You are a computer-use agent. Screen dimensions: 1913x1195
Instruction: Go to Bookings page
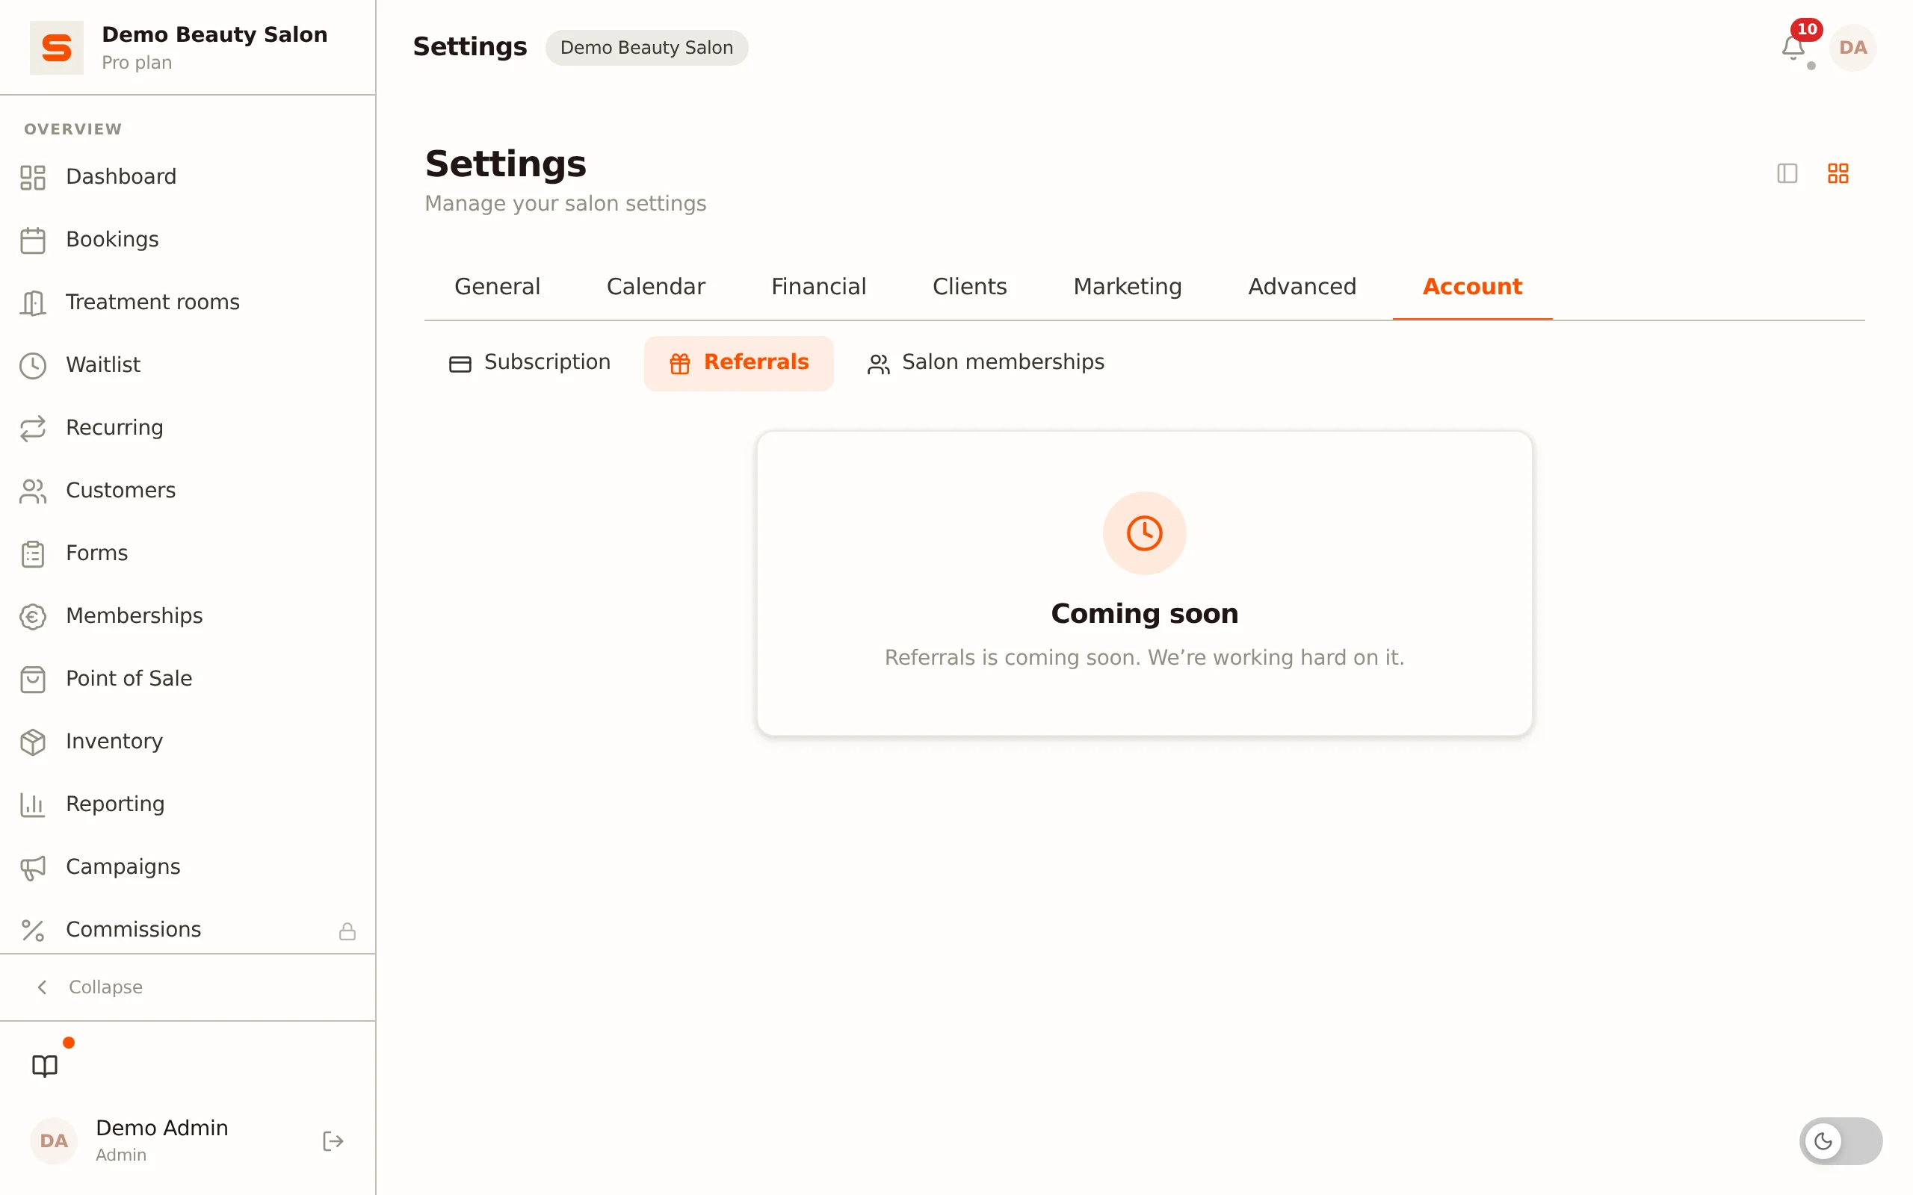tap(112, 240)
